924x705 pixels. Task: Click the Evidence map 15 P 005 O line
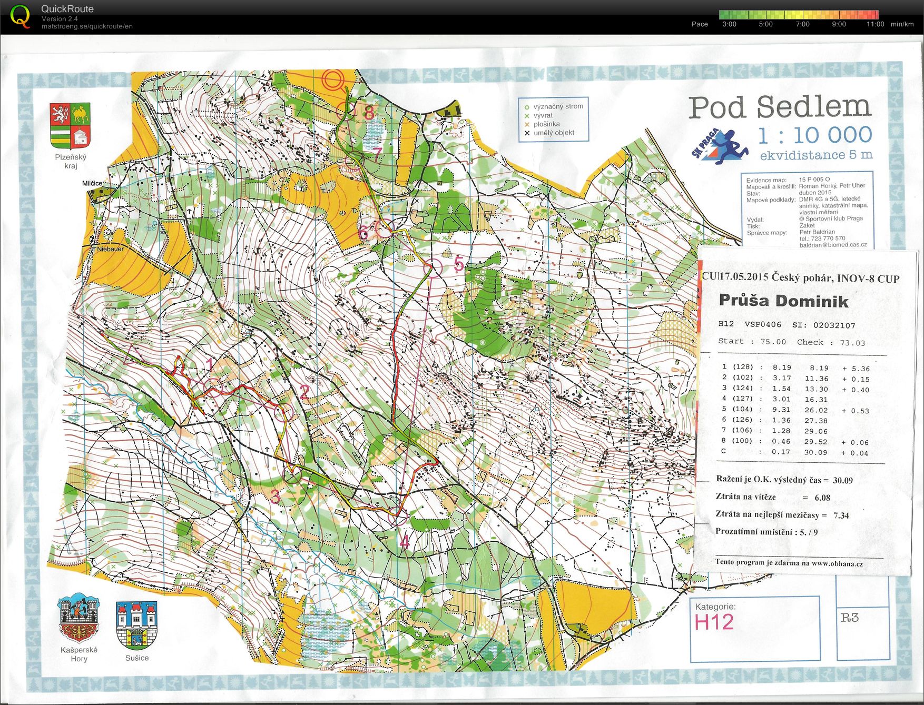[788, 180]
